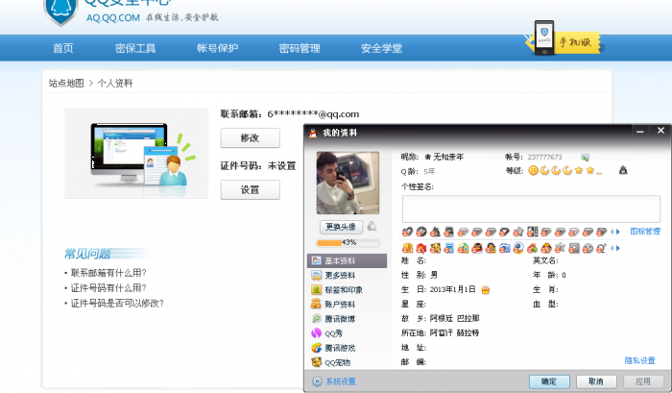The width and height of the screenshot is (672, 393).
Task: Click the blue document icon in the lower icon row
Action: point(448,248)
